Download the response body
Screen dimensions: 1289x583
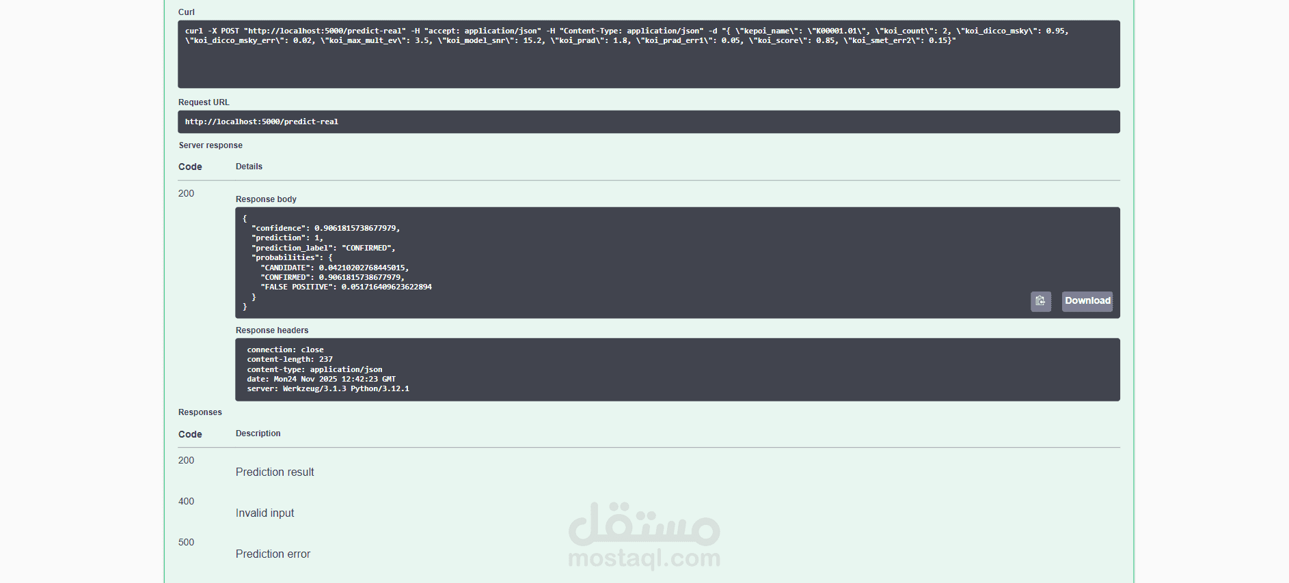click(1087, 301)
